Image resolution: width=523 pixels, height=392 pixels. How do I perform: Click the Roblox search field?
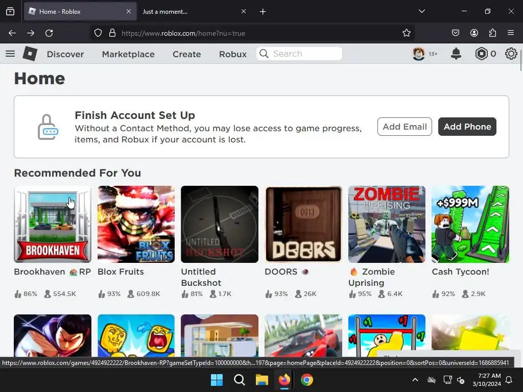pyautogui.click(x=299, y=54)
